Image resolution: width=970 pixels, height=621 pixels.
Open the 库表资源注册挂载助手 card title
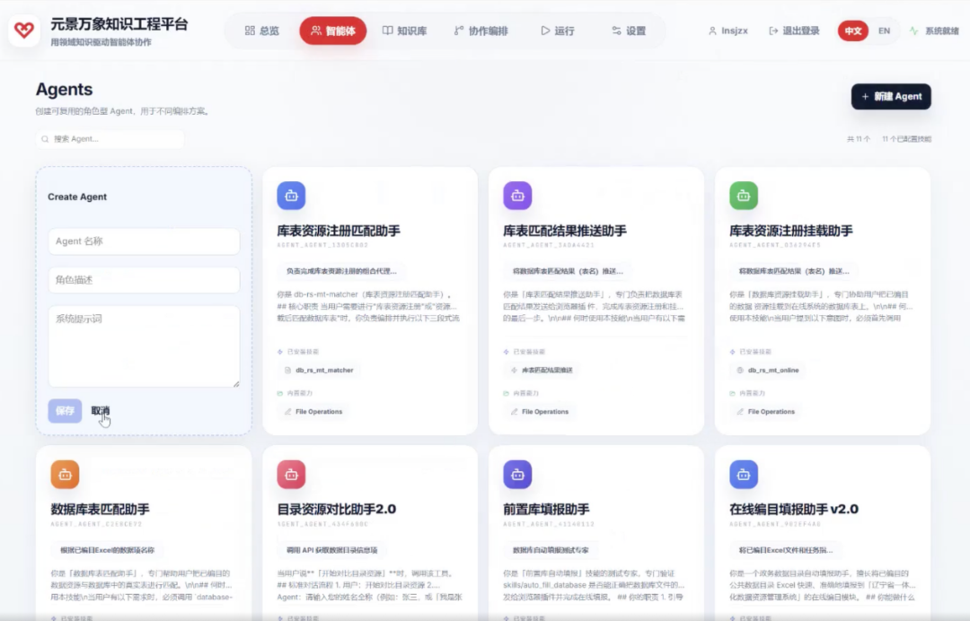click(791, 232)
